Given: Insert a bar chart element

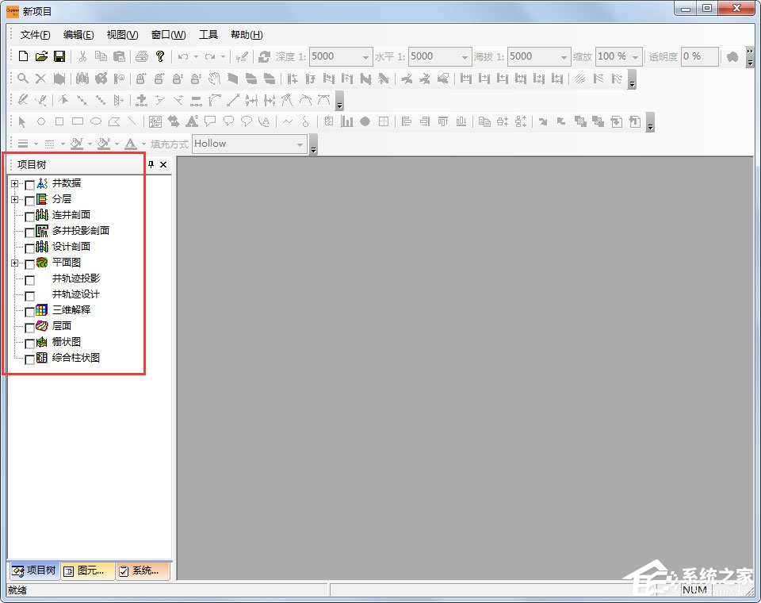Looking at the screenshot, I should click(346, 121).
